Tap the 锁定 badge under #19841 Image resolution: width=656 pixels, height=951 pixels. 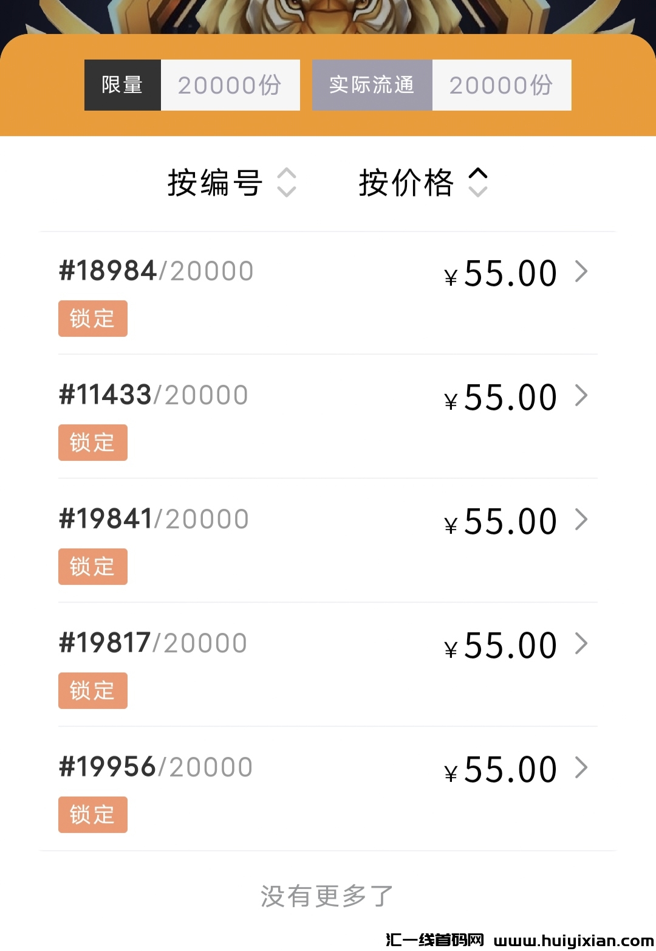[x=93, y=567]
